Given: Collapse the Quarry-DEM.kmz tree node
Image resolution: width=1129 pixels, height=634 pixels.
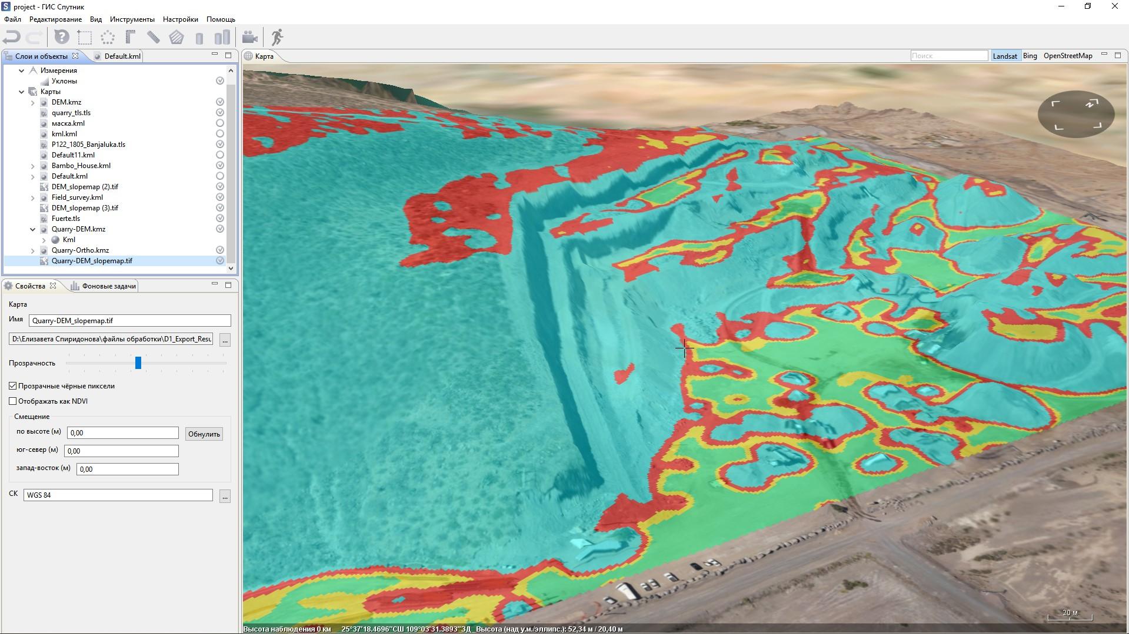Looking at the screenshot, I should pos(33,230).
